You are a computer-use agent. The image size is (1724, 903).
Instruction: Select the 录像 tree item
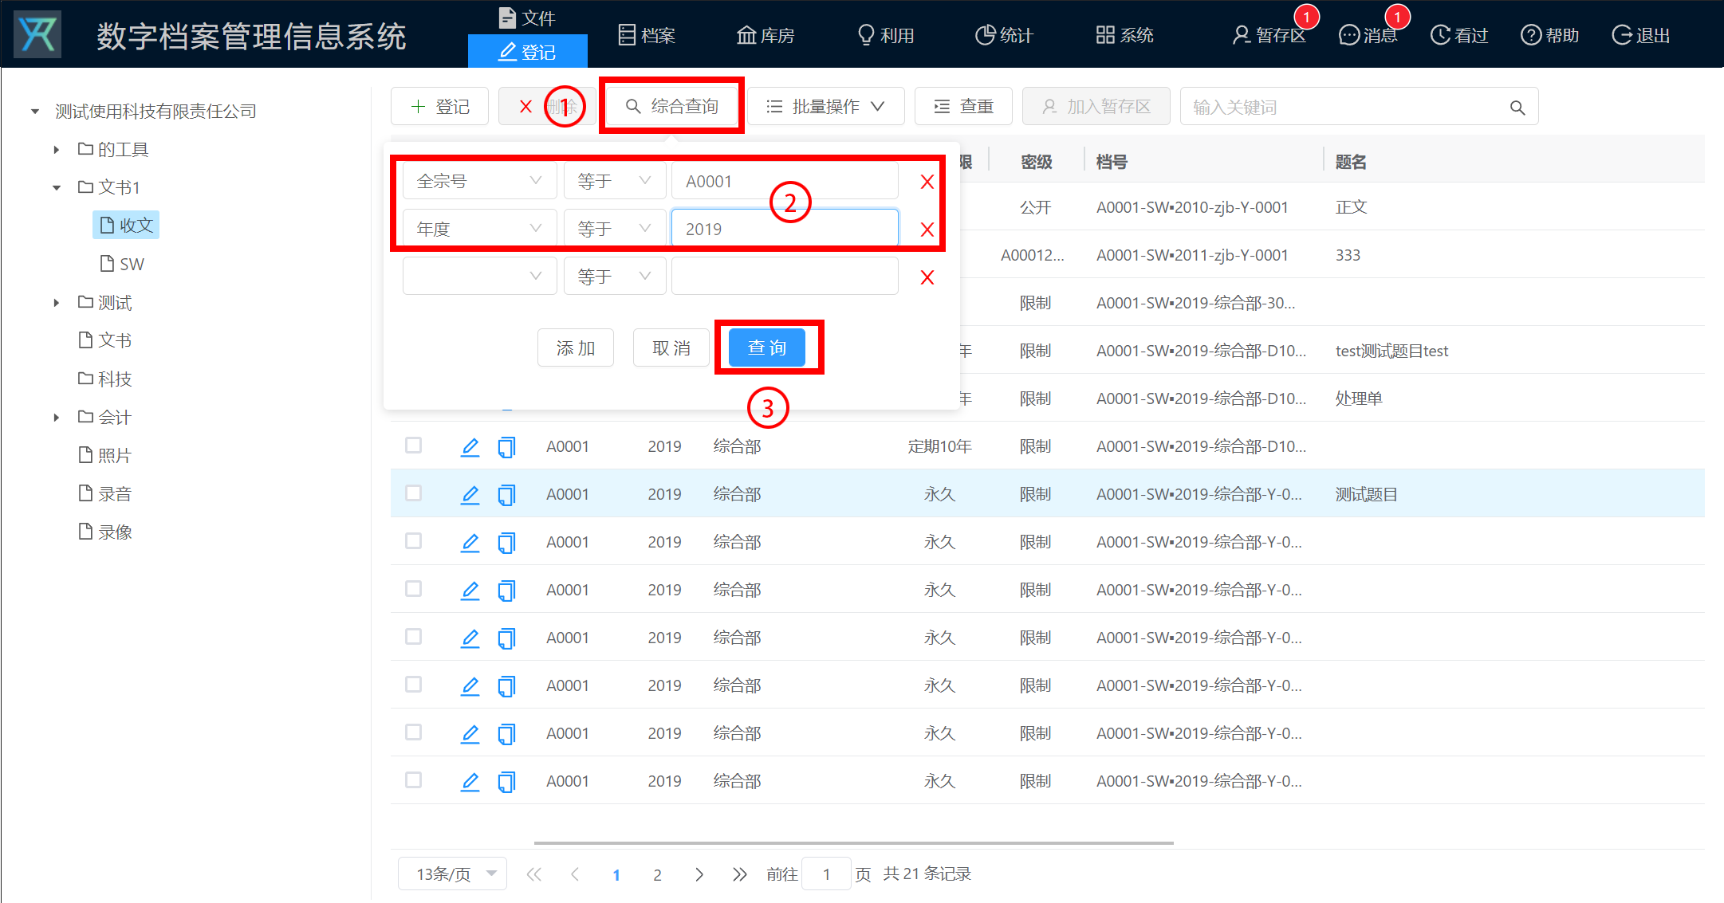click(x=104, y=532)
